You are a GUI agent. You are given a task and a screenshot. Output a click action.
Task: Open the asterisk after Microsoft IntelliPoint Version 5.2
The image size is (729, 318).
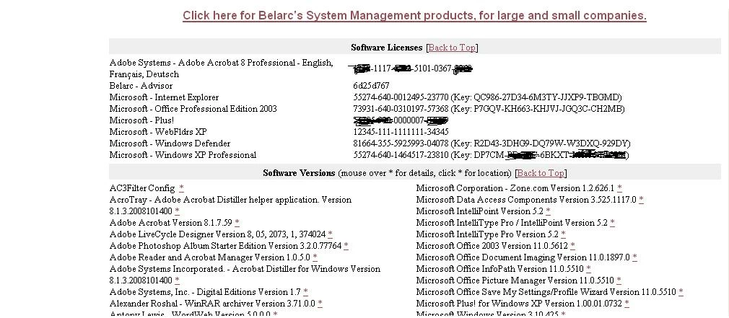pos(548,211)
